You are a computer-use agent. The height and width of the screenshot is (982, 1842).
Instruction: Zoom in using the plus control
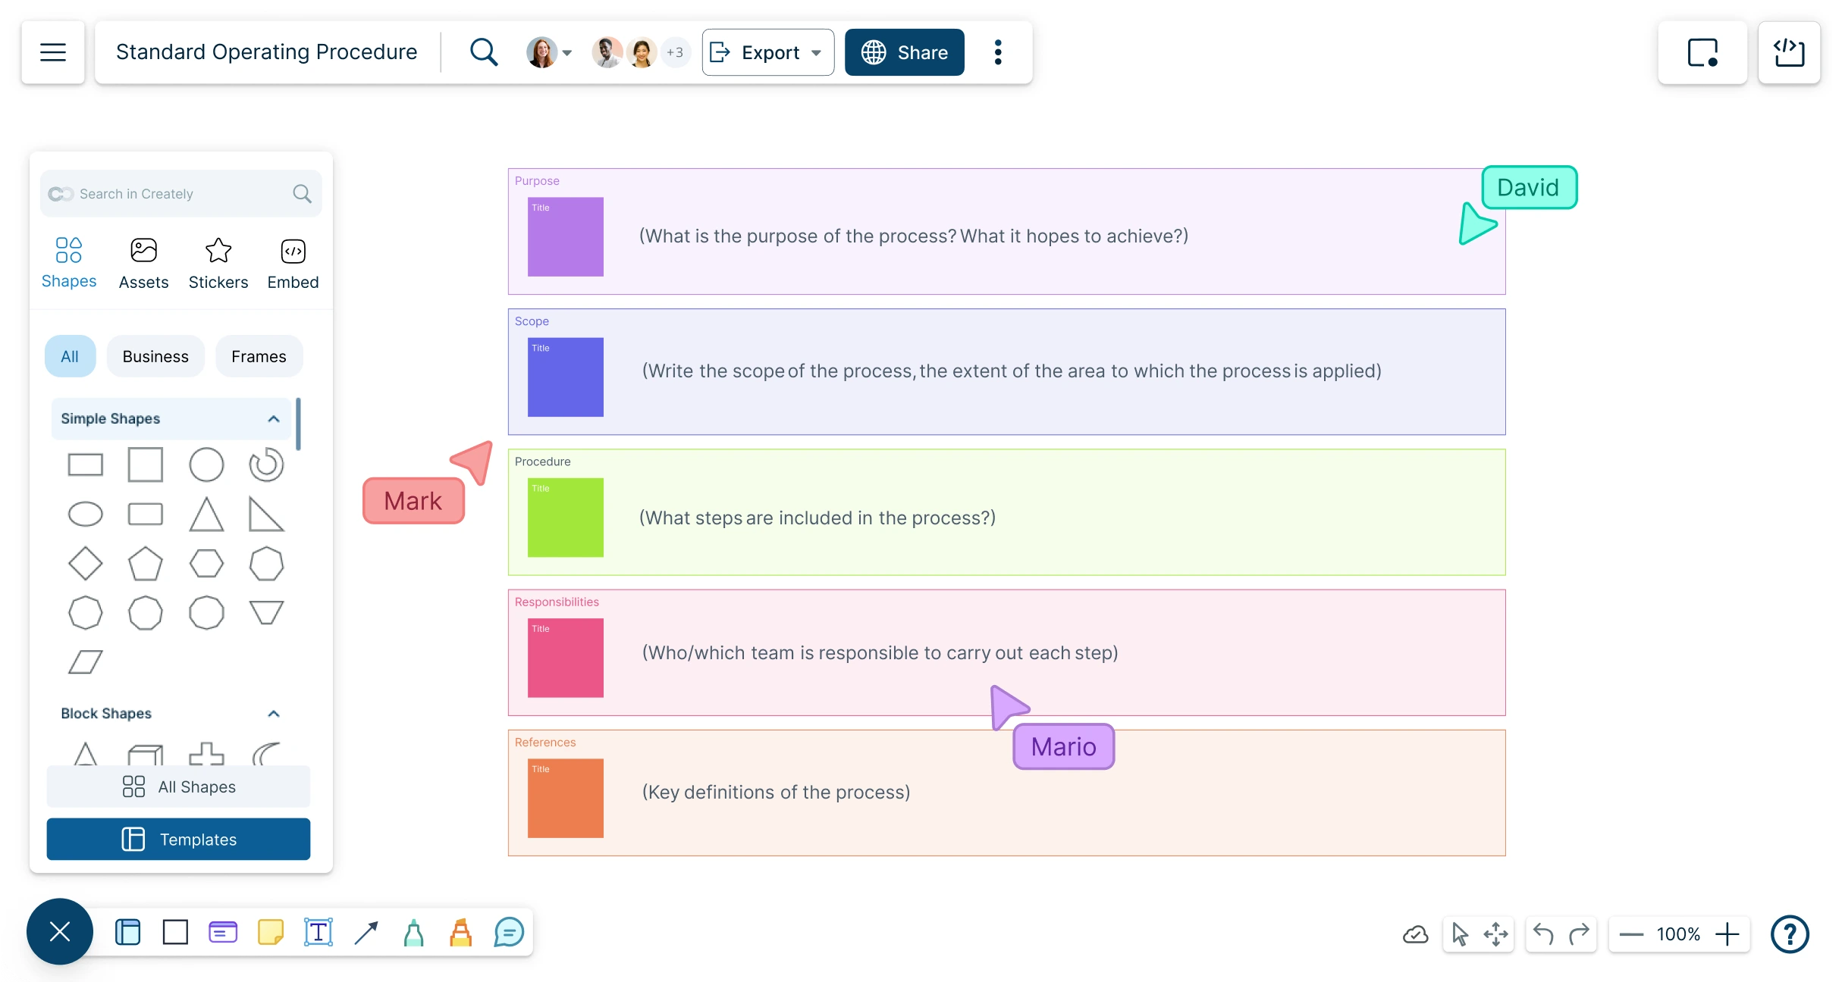[x=1728, y=934]
